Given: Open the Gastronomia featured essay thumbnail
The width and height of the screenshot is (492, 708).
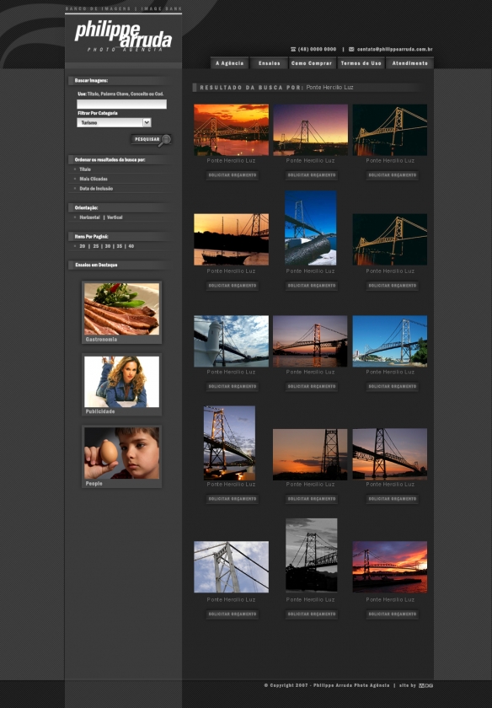Looking at the screenshot, I should pyautogui.click(x=122, y=308).
